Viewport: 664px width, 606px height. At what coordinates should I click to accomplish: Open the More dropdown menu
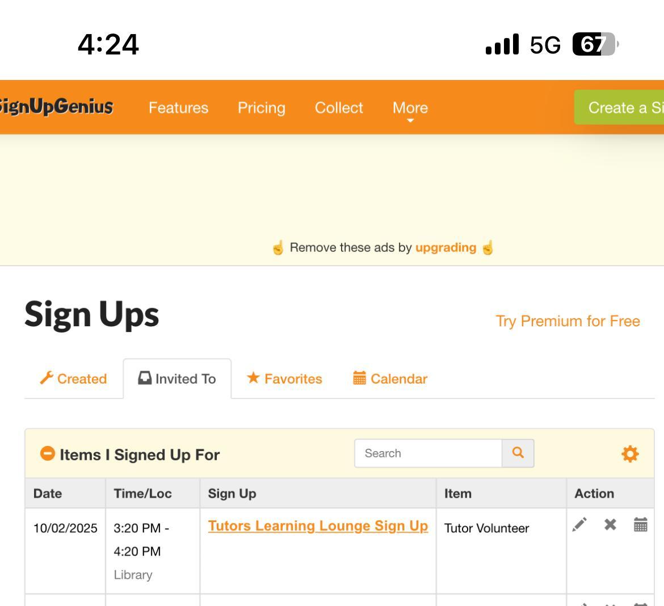[410, 108]
